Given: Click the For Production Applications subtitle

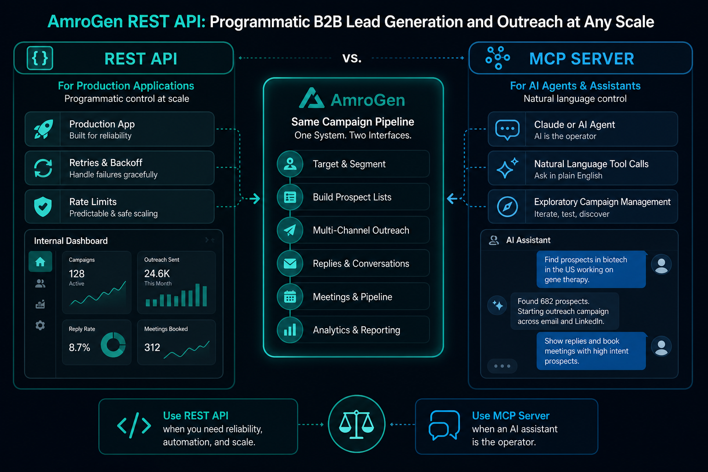Looking at the screenshot, I should (x=126, y=86).
